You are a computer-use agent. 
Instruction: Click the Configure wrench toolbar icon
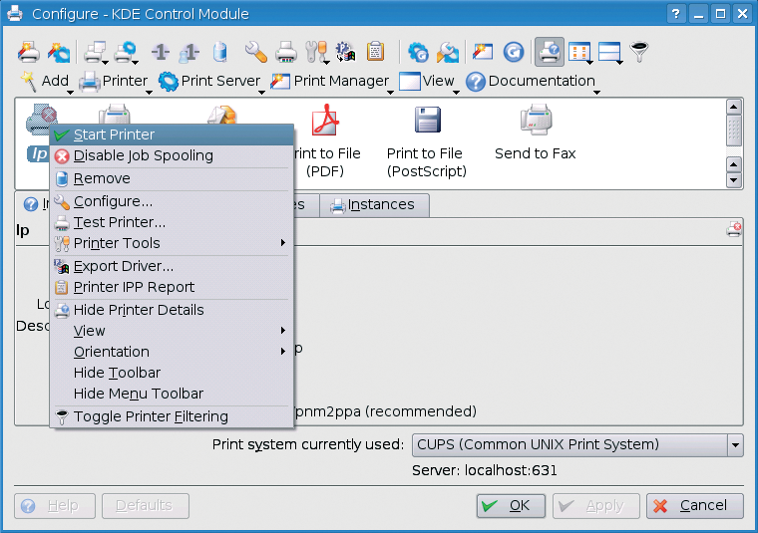tap(255, 52)
